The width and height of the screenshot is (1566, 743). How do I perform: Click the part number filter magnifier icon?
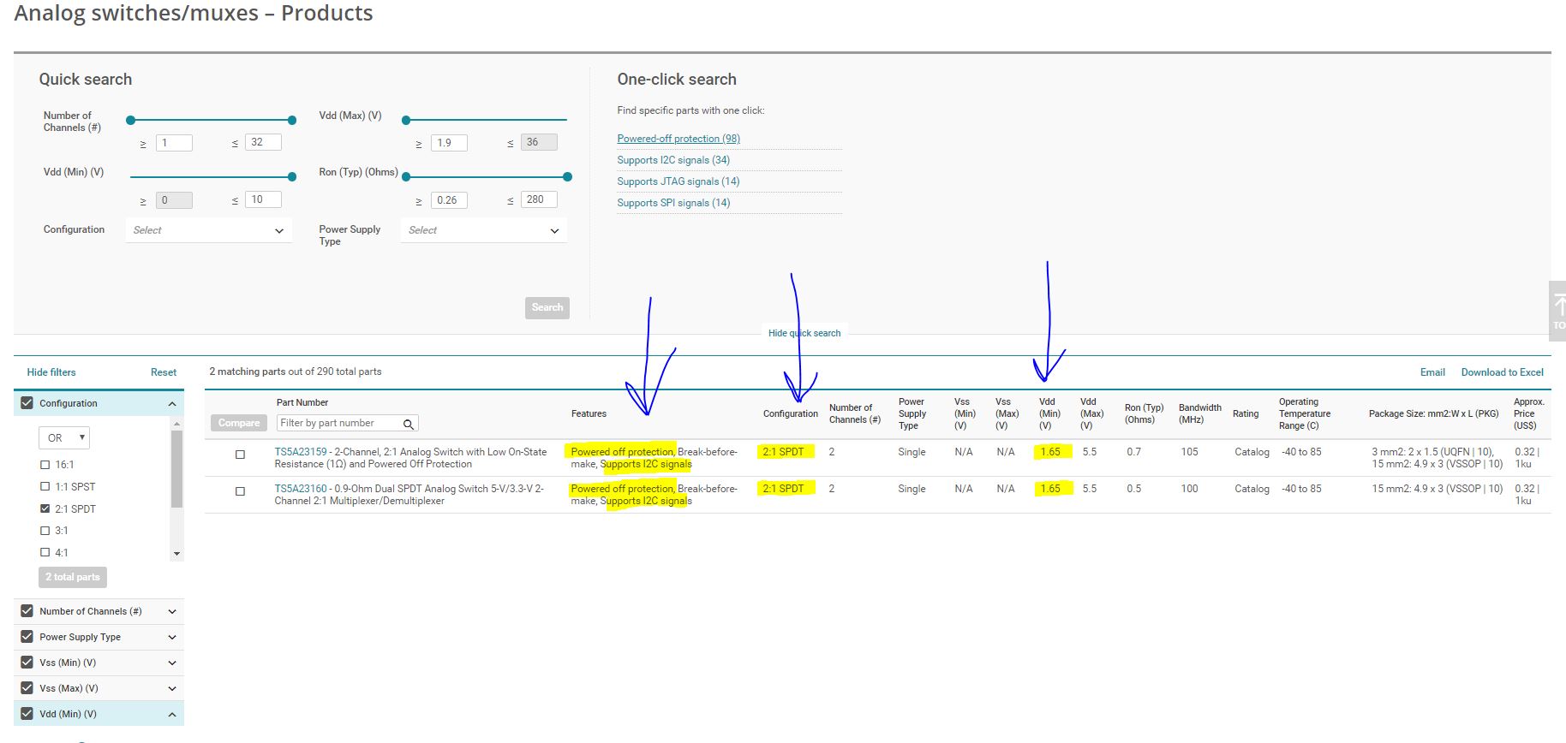409,424
